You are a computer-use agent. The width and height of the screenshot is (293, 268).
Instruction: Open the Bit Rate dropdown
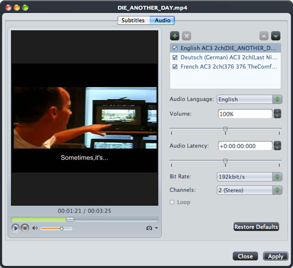[250, 177]
